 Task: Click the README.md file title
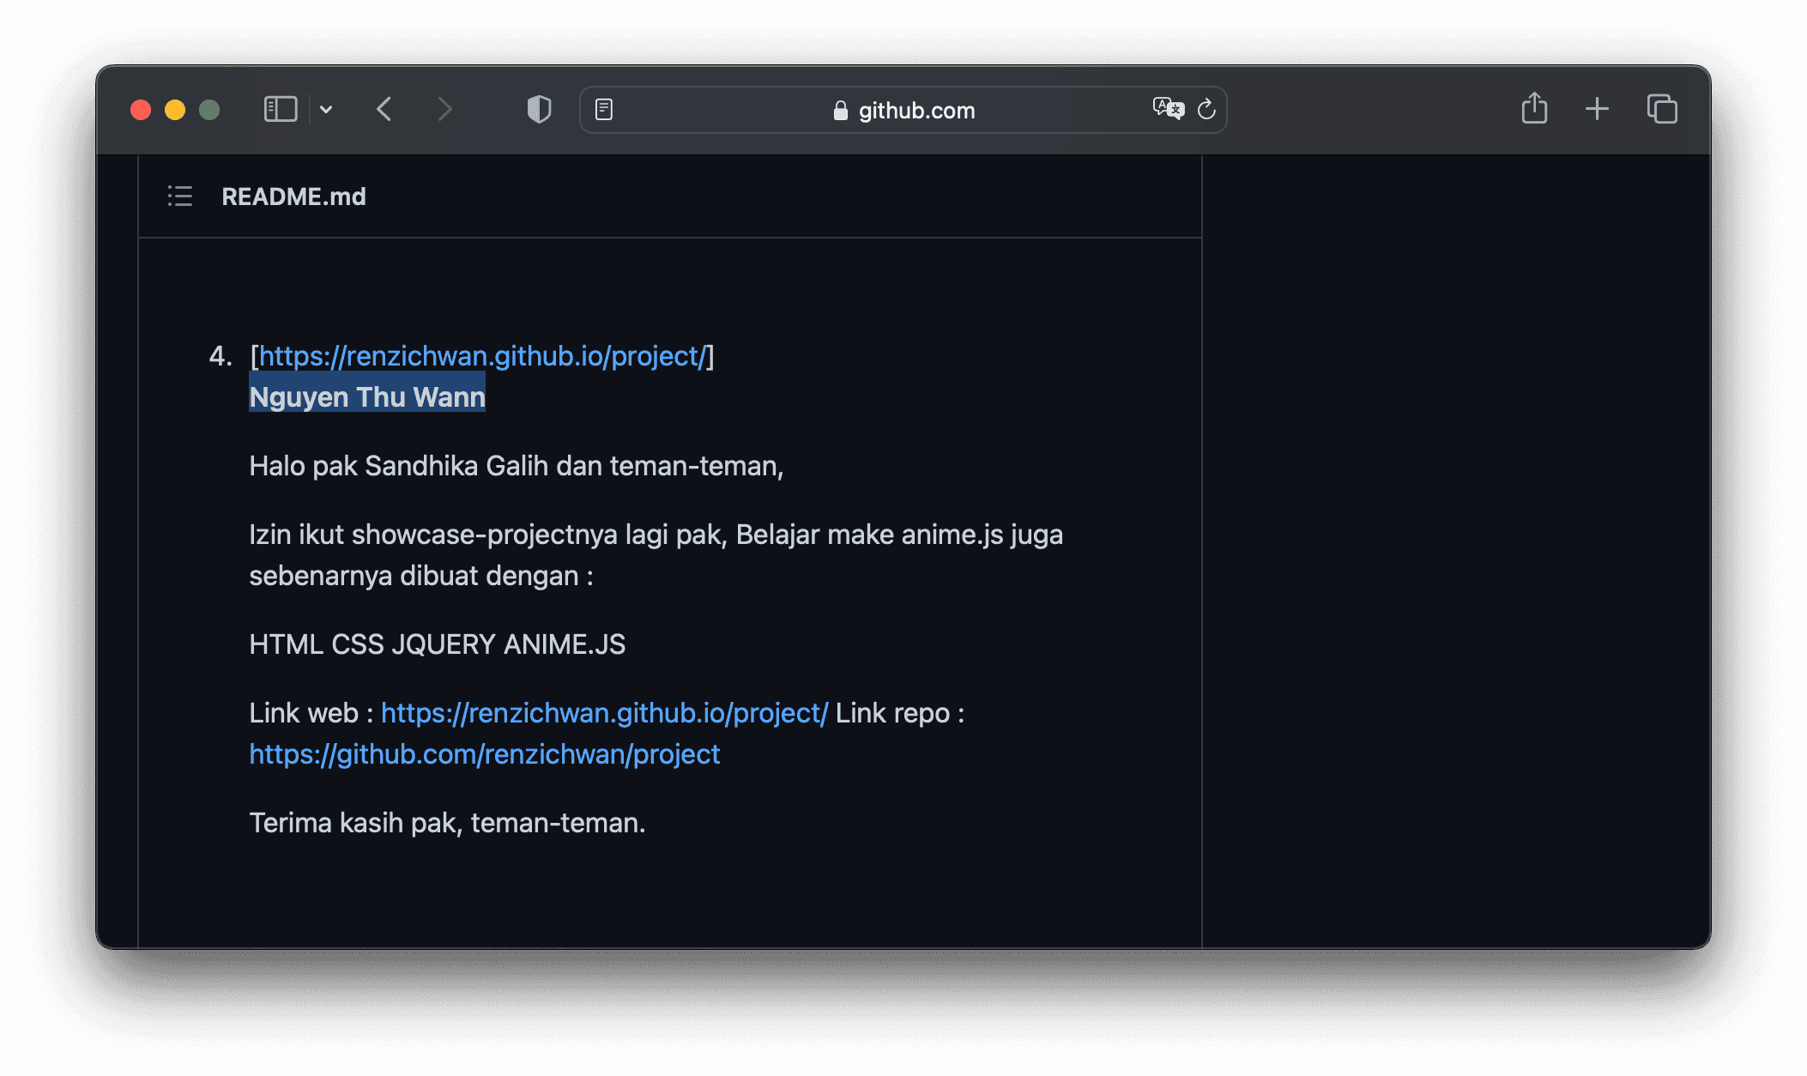pyautogui.click(x=293, y=196)
